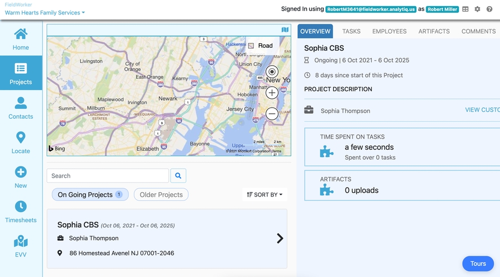Screen dimensions: 500x277
Task: Open the Sort By dropdown
Action: click(x=265, y=195)
